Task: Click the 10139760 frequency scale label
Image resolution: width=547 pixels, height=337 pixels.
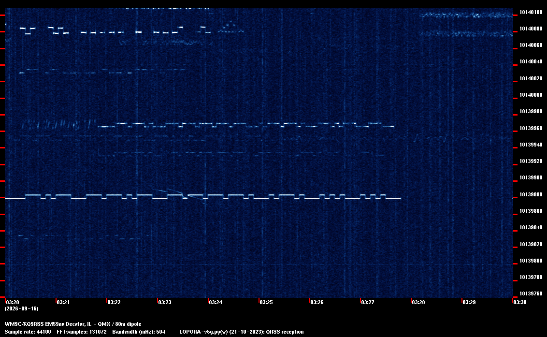Action: coord(531,293)
